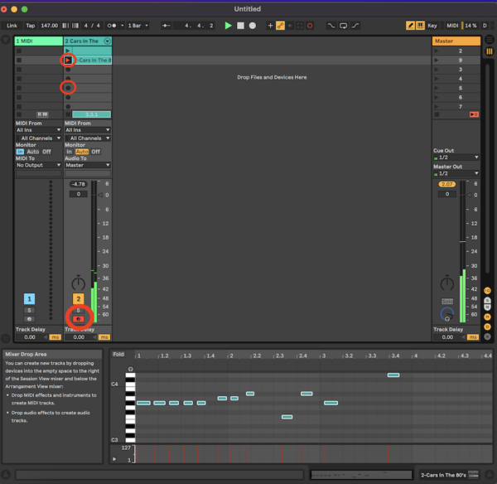This screenshot has width=497, height=484.
Task: Switch to Session view icon below it
Action: 490,51
